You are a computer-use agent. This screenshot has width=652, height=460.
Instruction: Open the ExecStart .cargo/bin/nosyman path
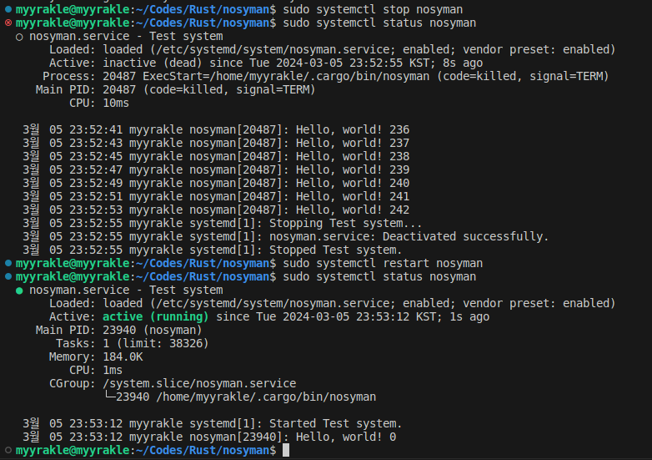pos(310,76)
